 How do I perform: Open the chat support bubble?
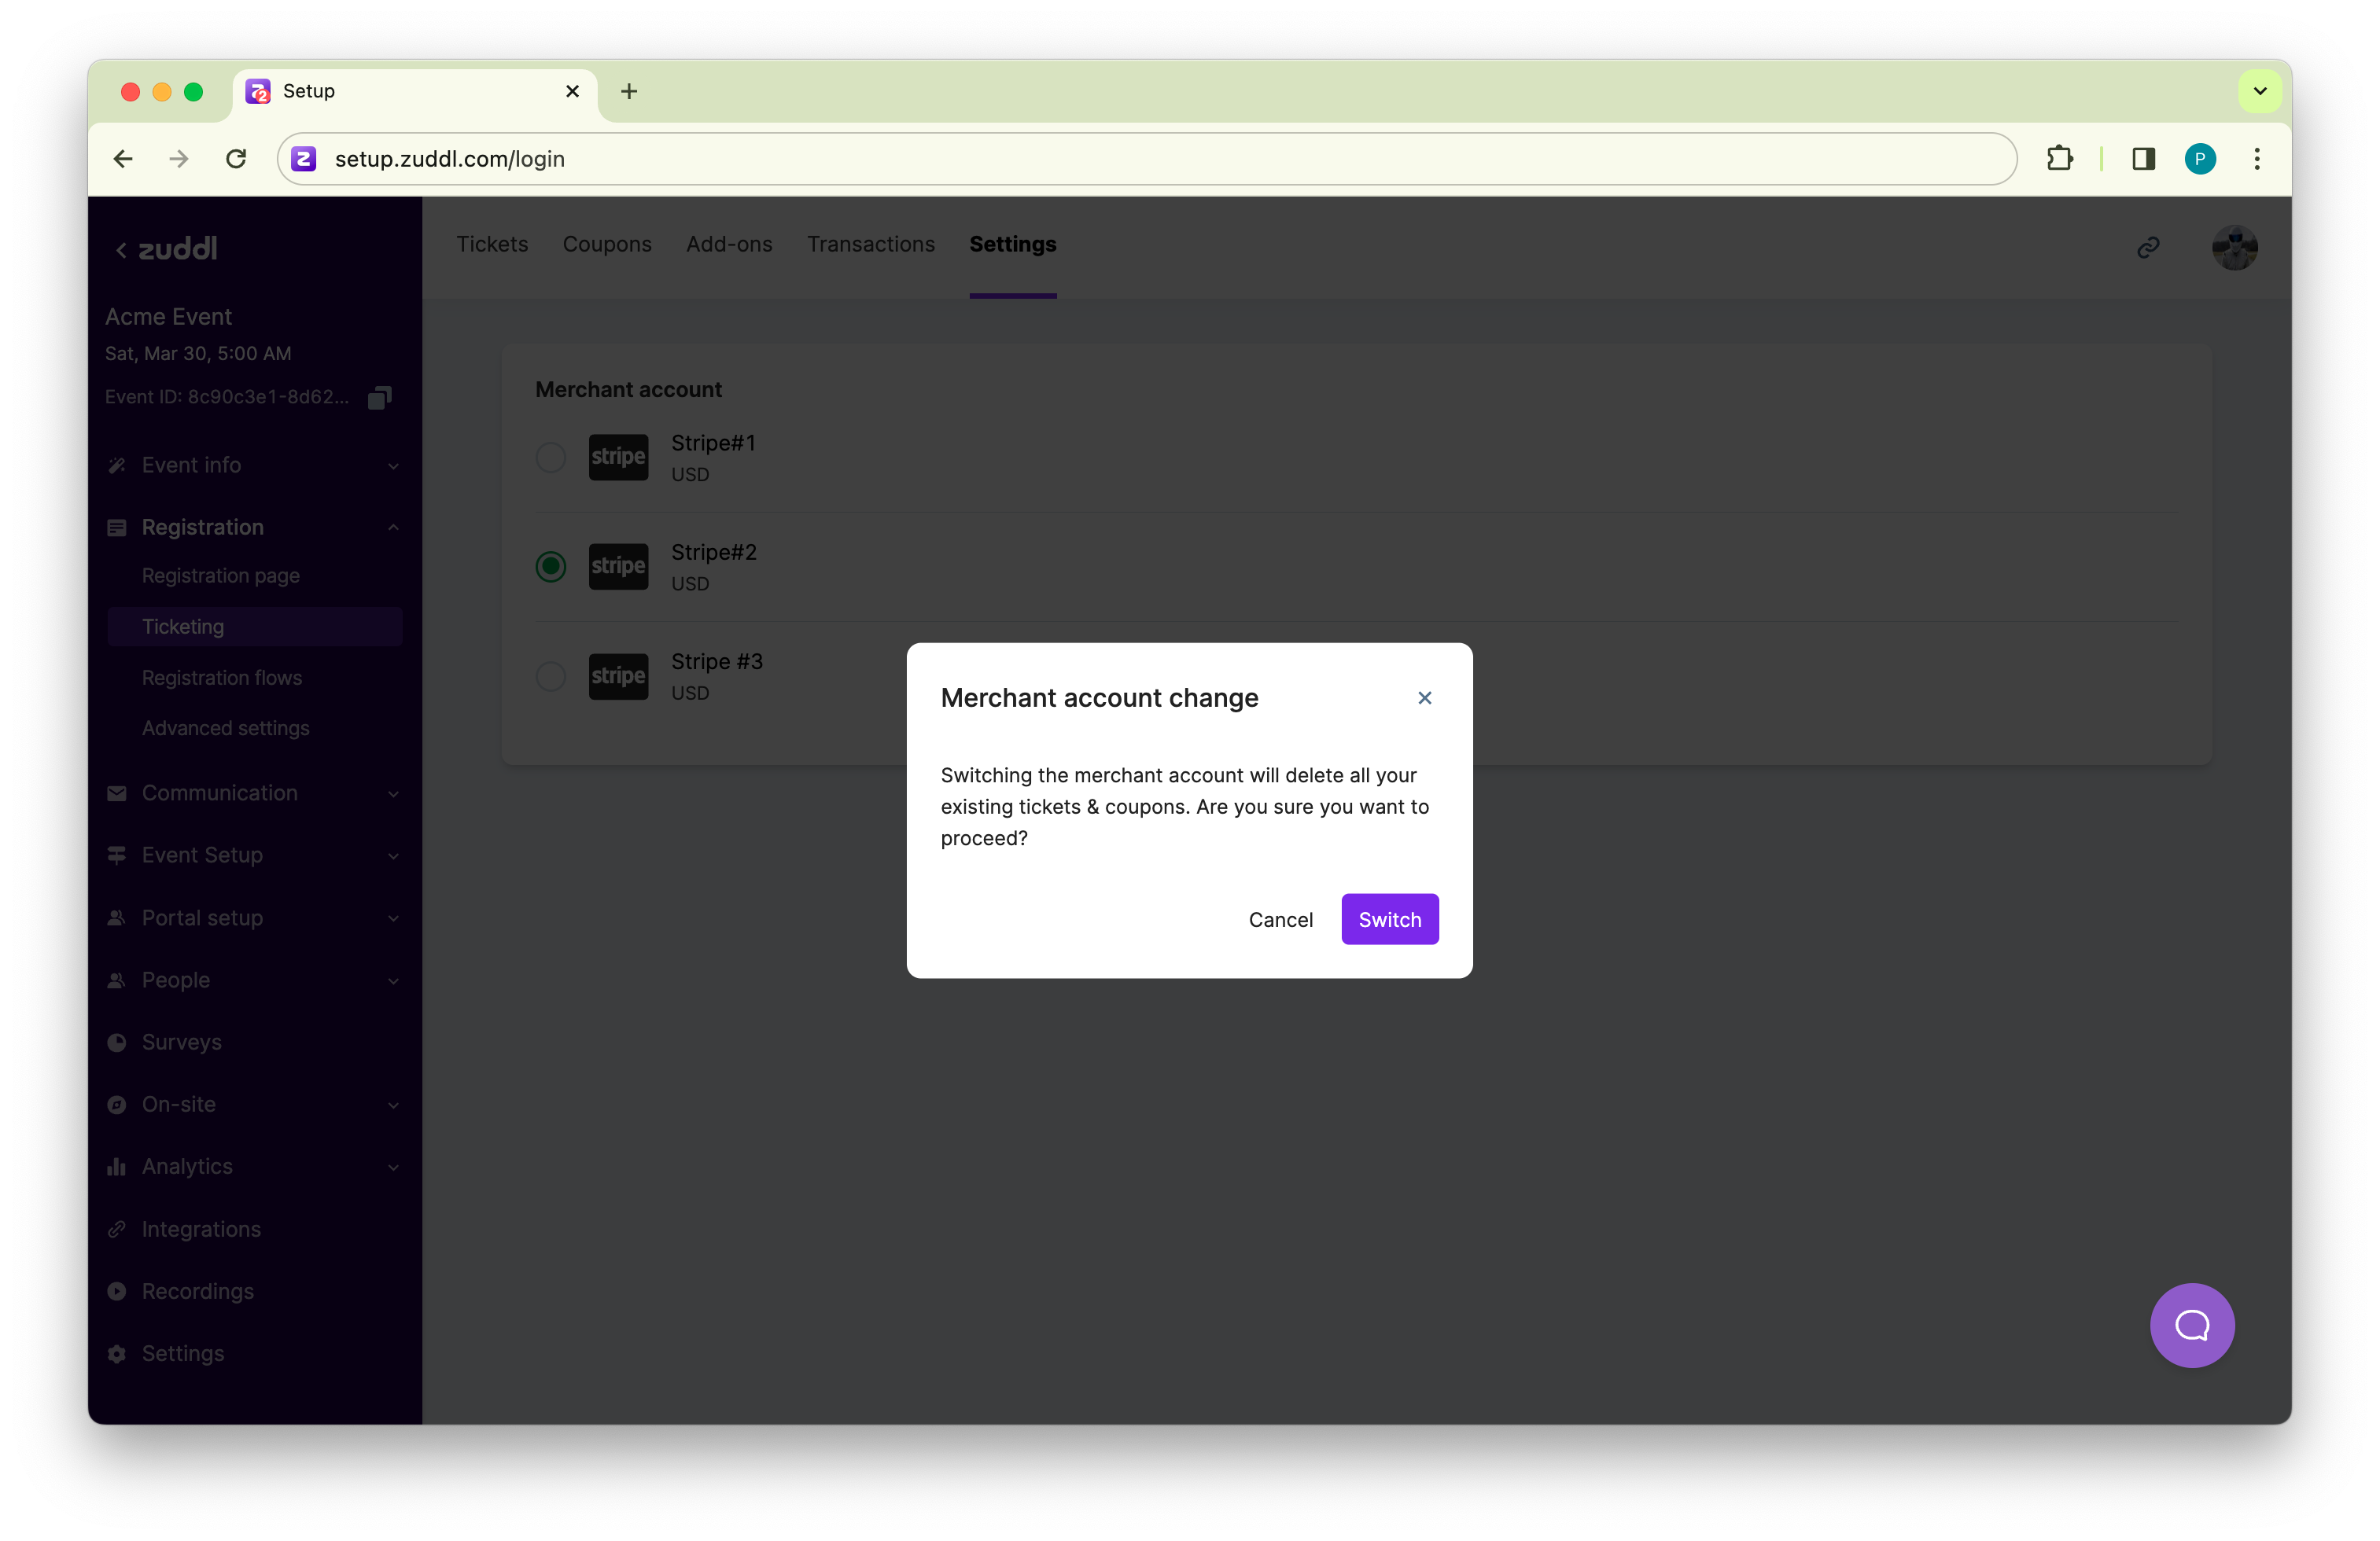[2191, 1325]
